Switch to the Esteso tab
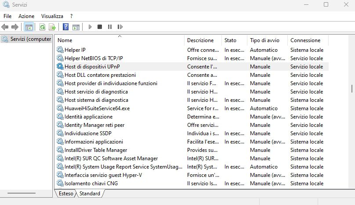Viewport: 355px width, 205px height. pyautogui.click(x=66, y=194)
